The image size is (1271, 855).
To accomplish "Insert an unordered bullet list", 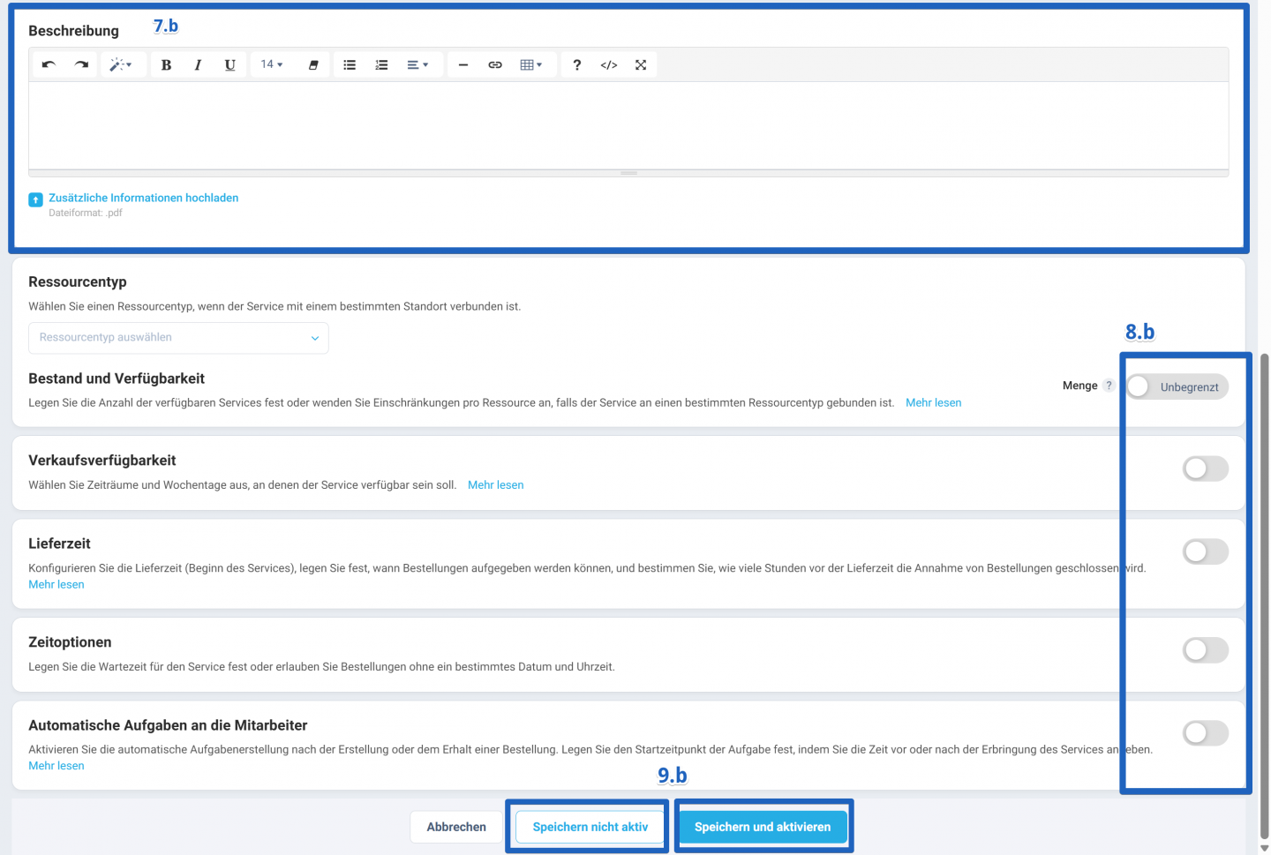I will 350,64.
